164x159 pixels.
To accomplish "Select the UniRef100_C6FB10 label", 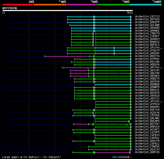I will [147, 138].
